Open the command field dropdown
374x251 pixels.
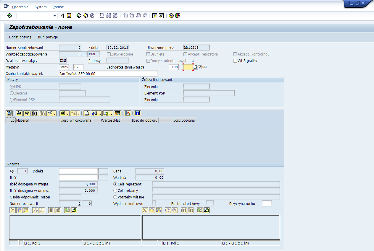[55, 16]
